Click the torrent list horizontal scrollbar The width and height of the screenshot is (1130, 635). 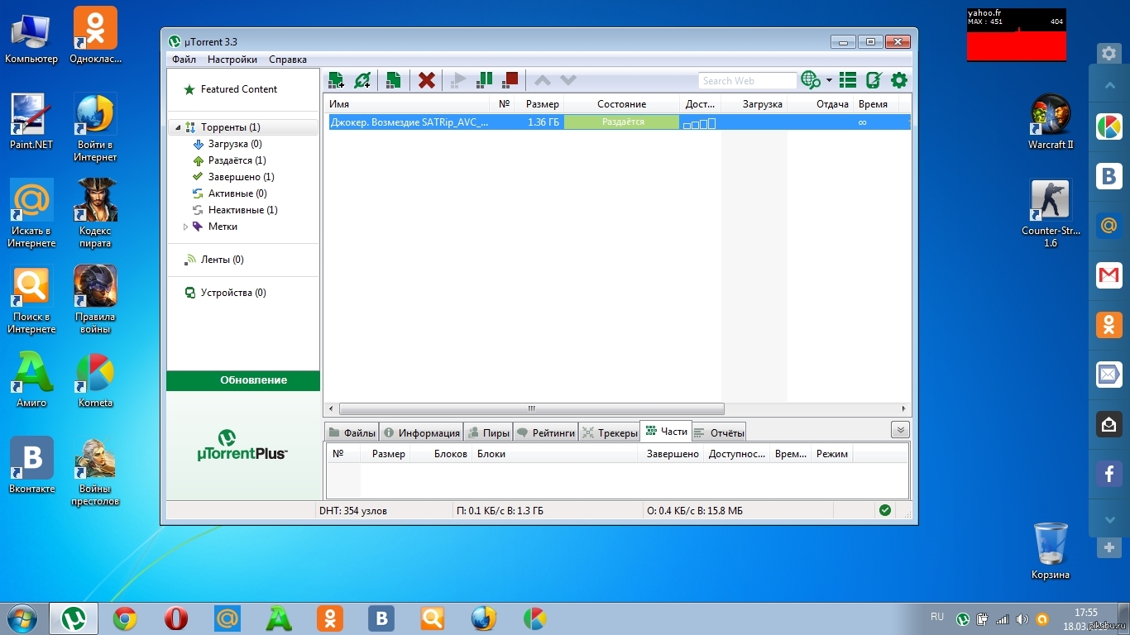(x=532, y=408)
